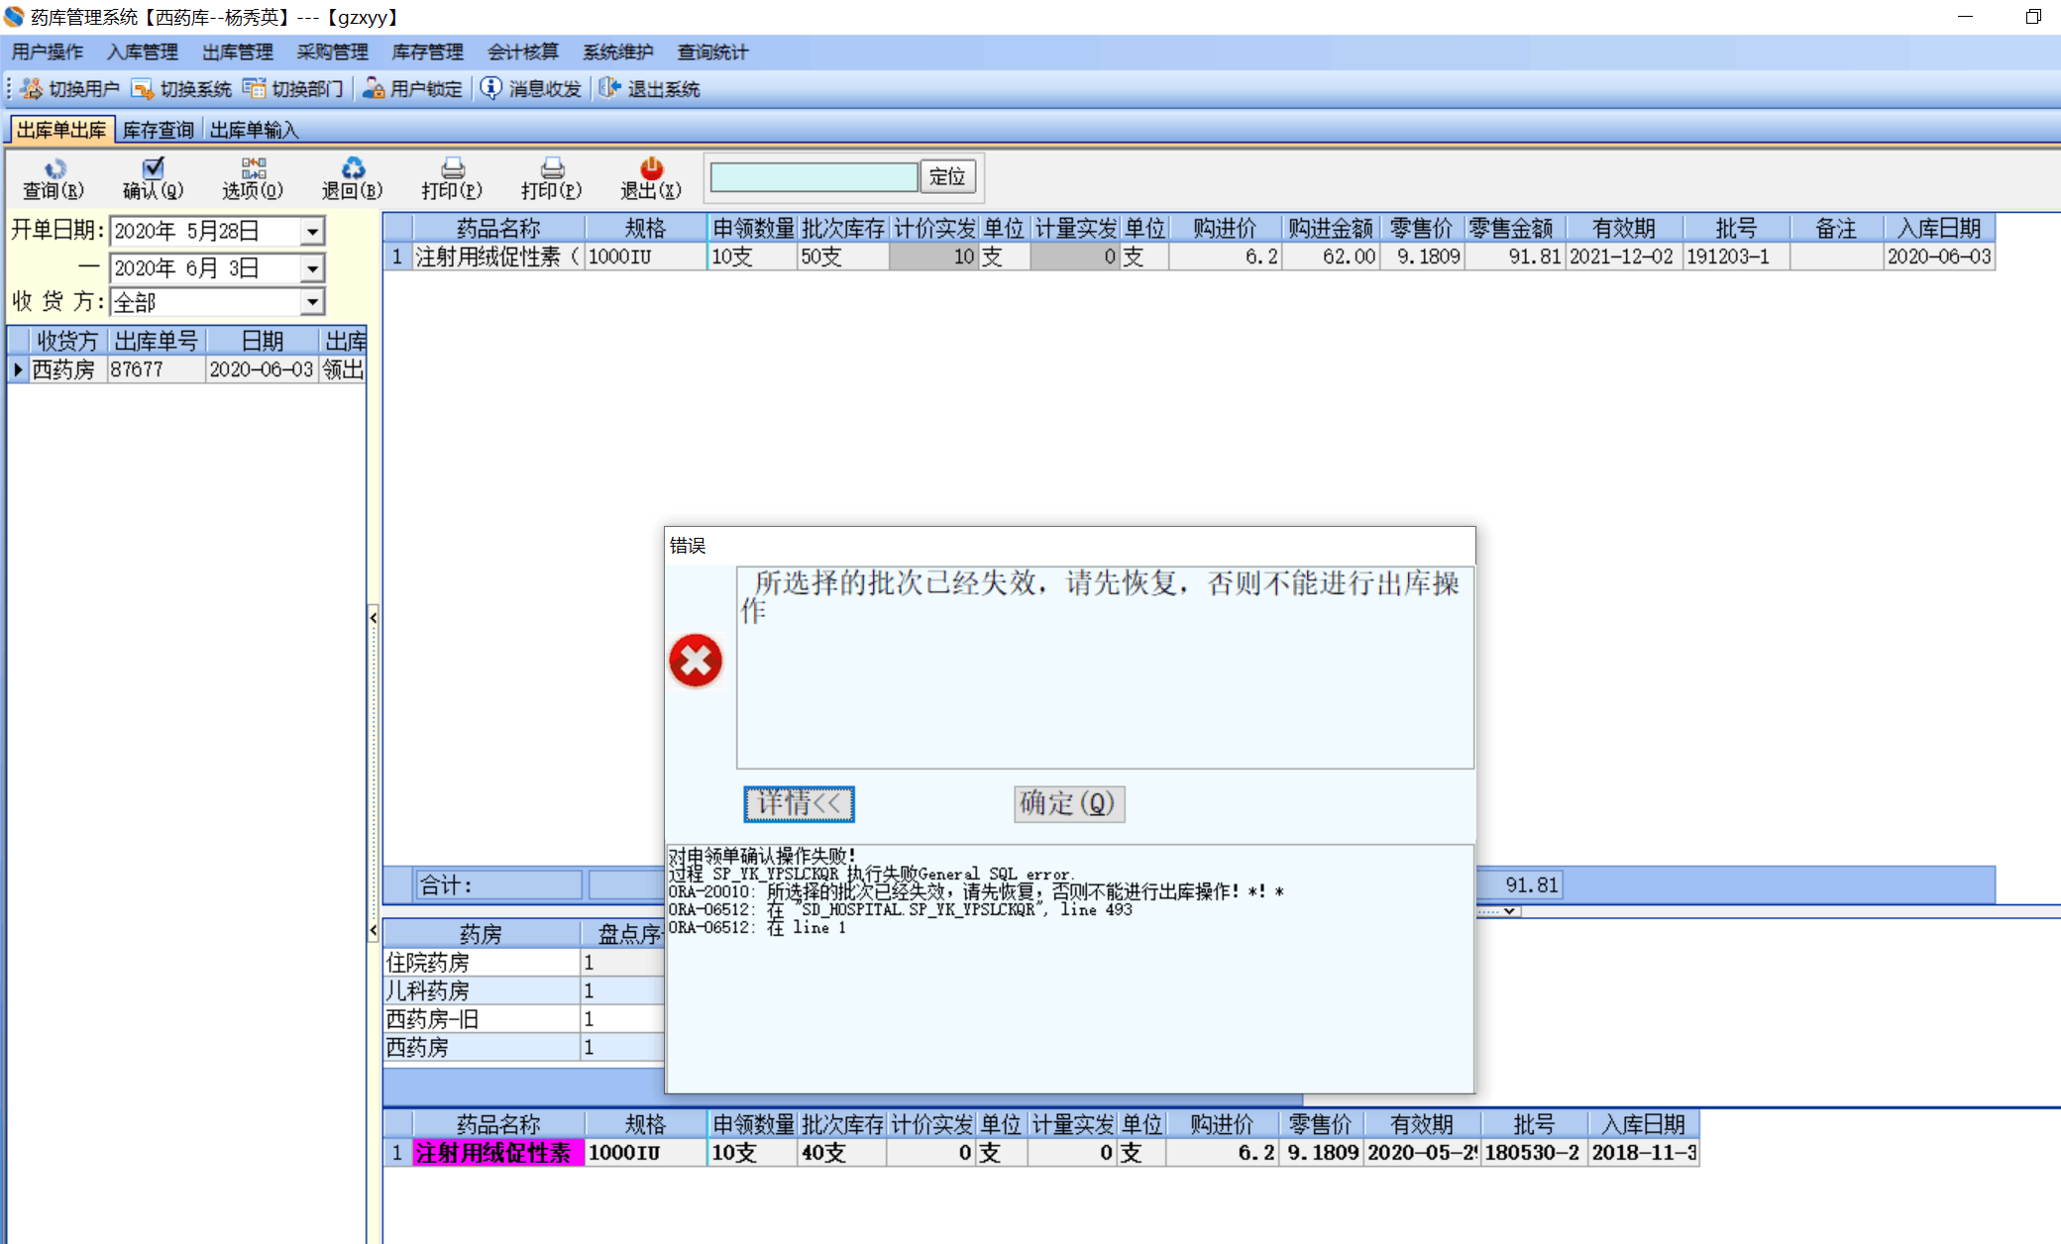
Task: Click the first 打印(P) printer icon
Action: [x=452, y=169]
